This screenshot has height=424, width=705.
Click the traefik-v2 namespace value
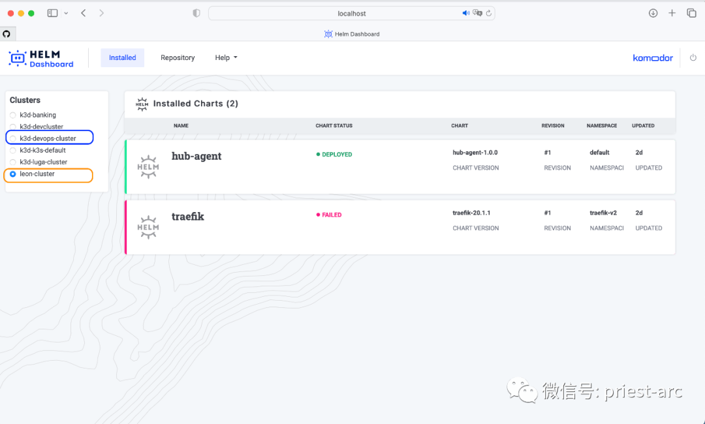[603, 213]
